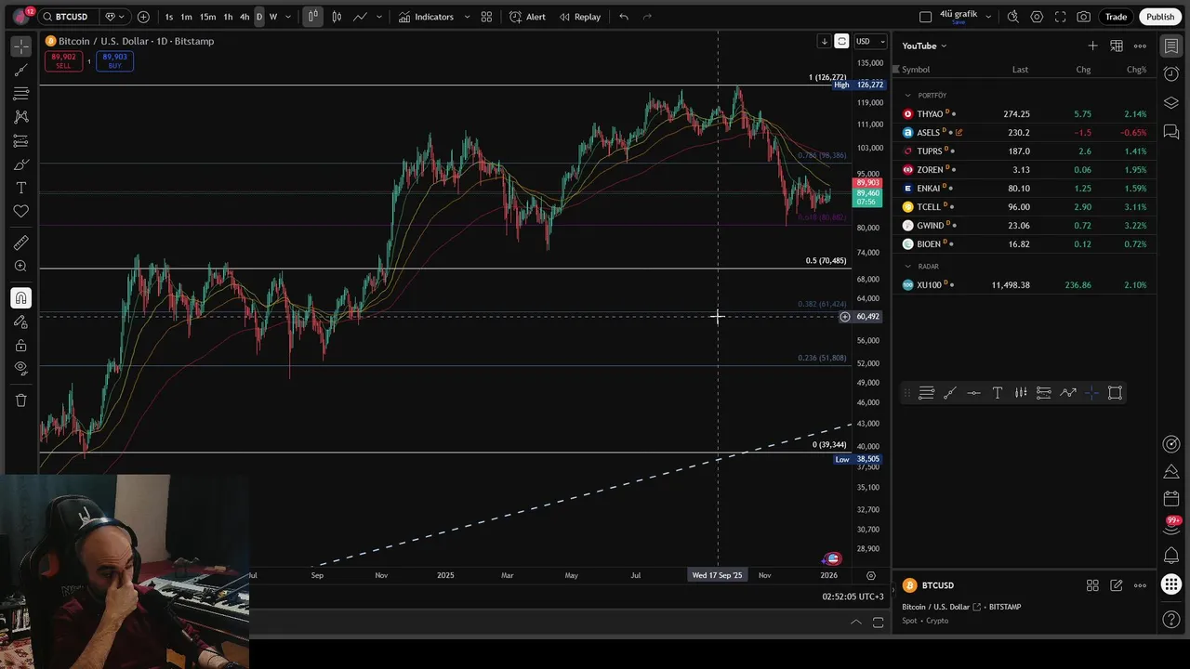Switch to the 15m timeframe
The image size is (1190, 669).
coord(207,17)
